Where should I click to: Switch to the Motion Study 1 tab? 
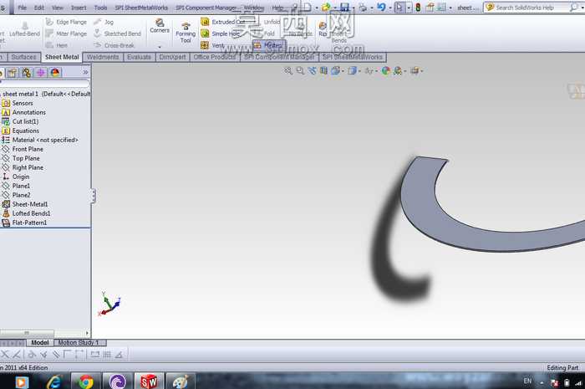coord(79,342)
